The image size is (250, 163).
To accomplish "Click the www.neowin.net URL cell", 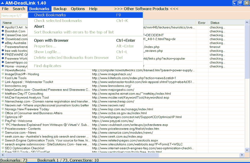I will pyautogui.click(x=108, y=105).
